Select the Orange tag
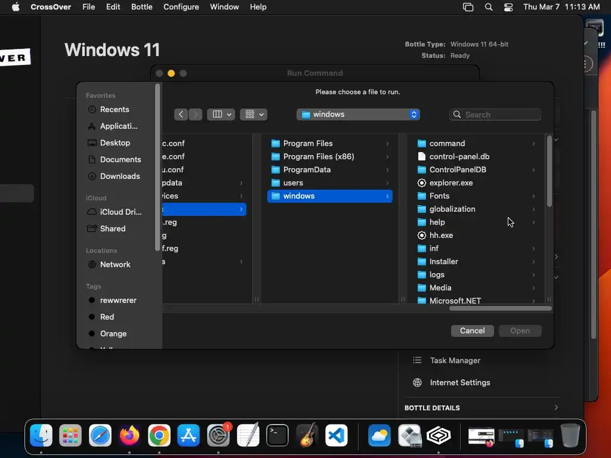 click(x=113, y=334)
